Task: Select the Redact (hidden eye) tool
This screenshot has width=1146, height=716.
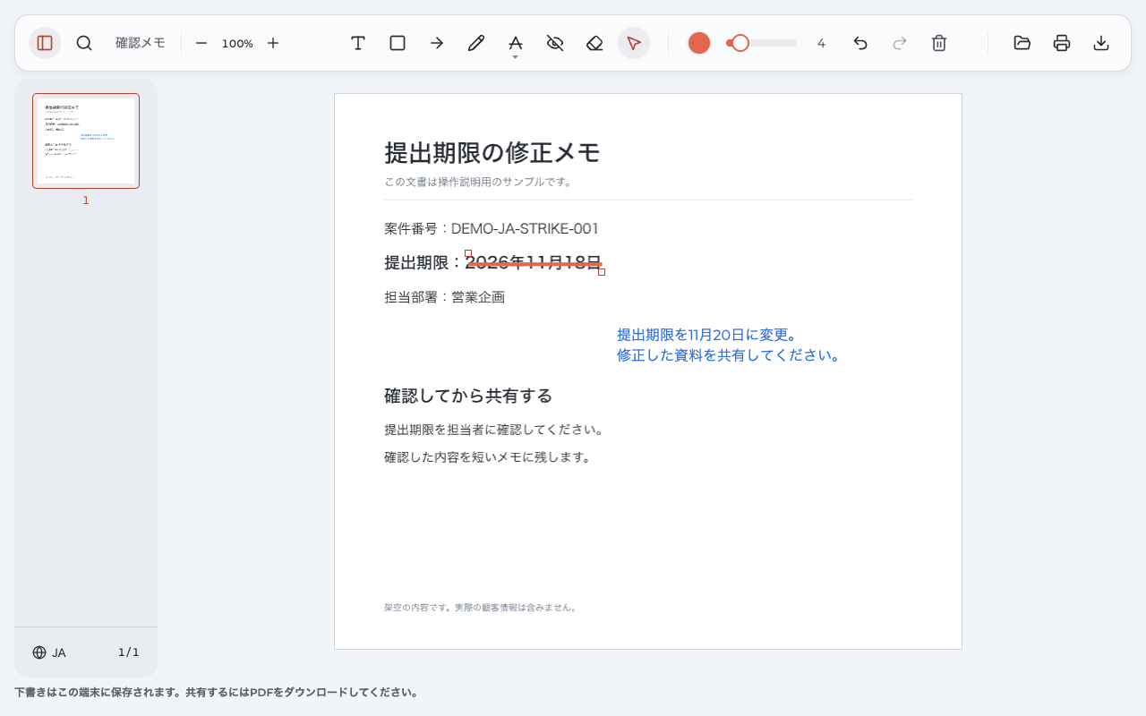Action: coord(555,43)
